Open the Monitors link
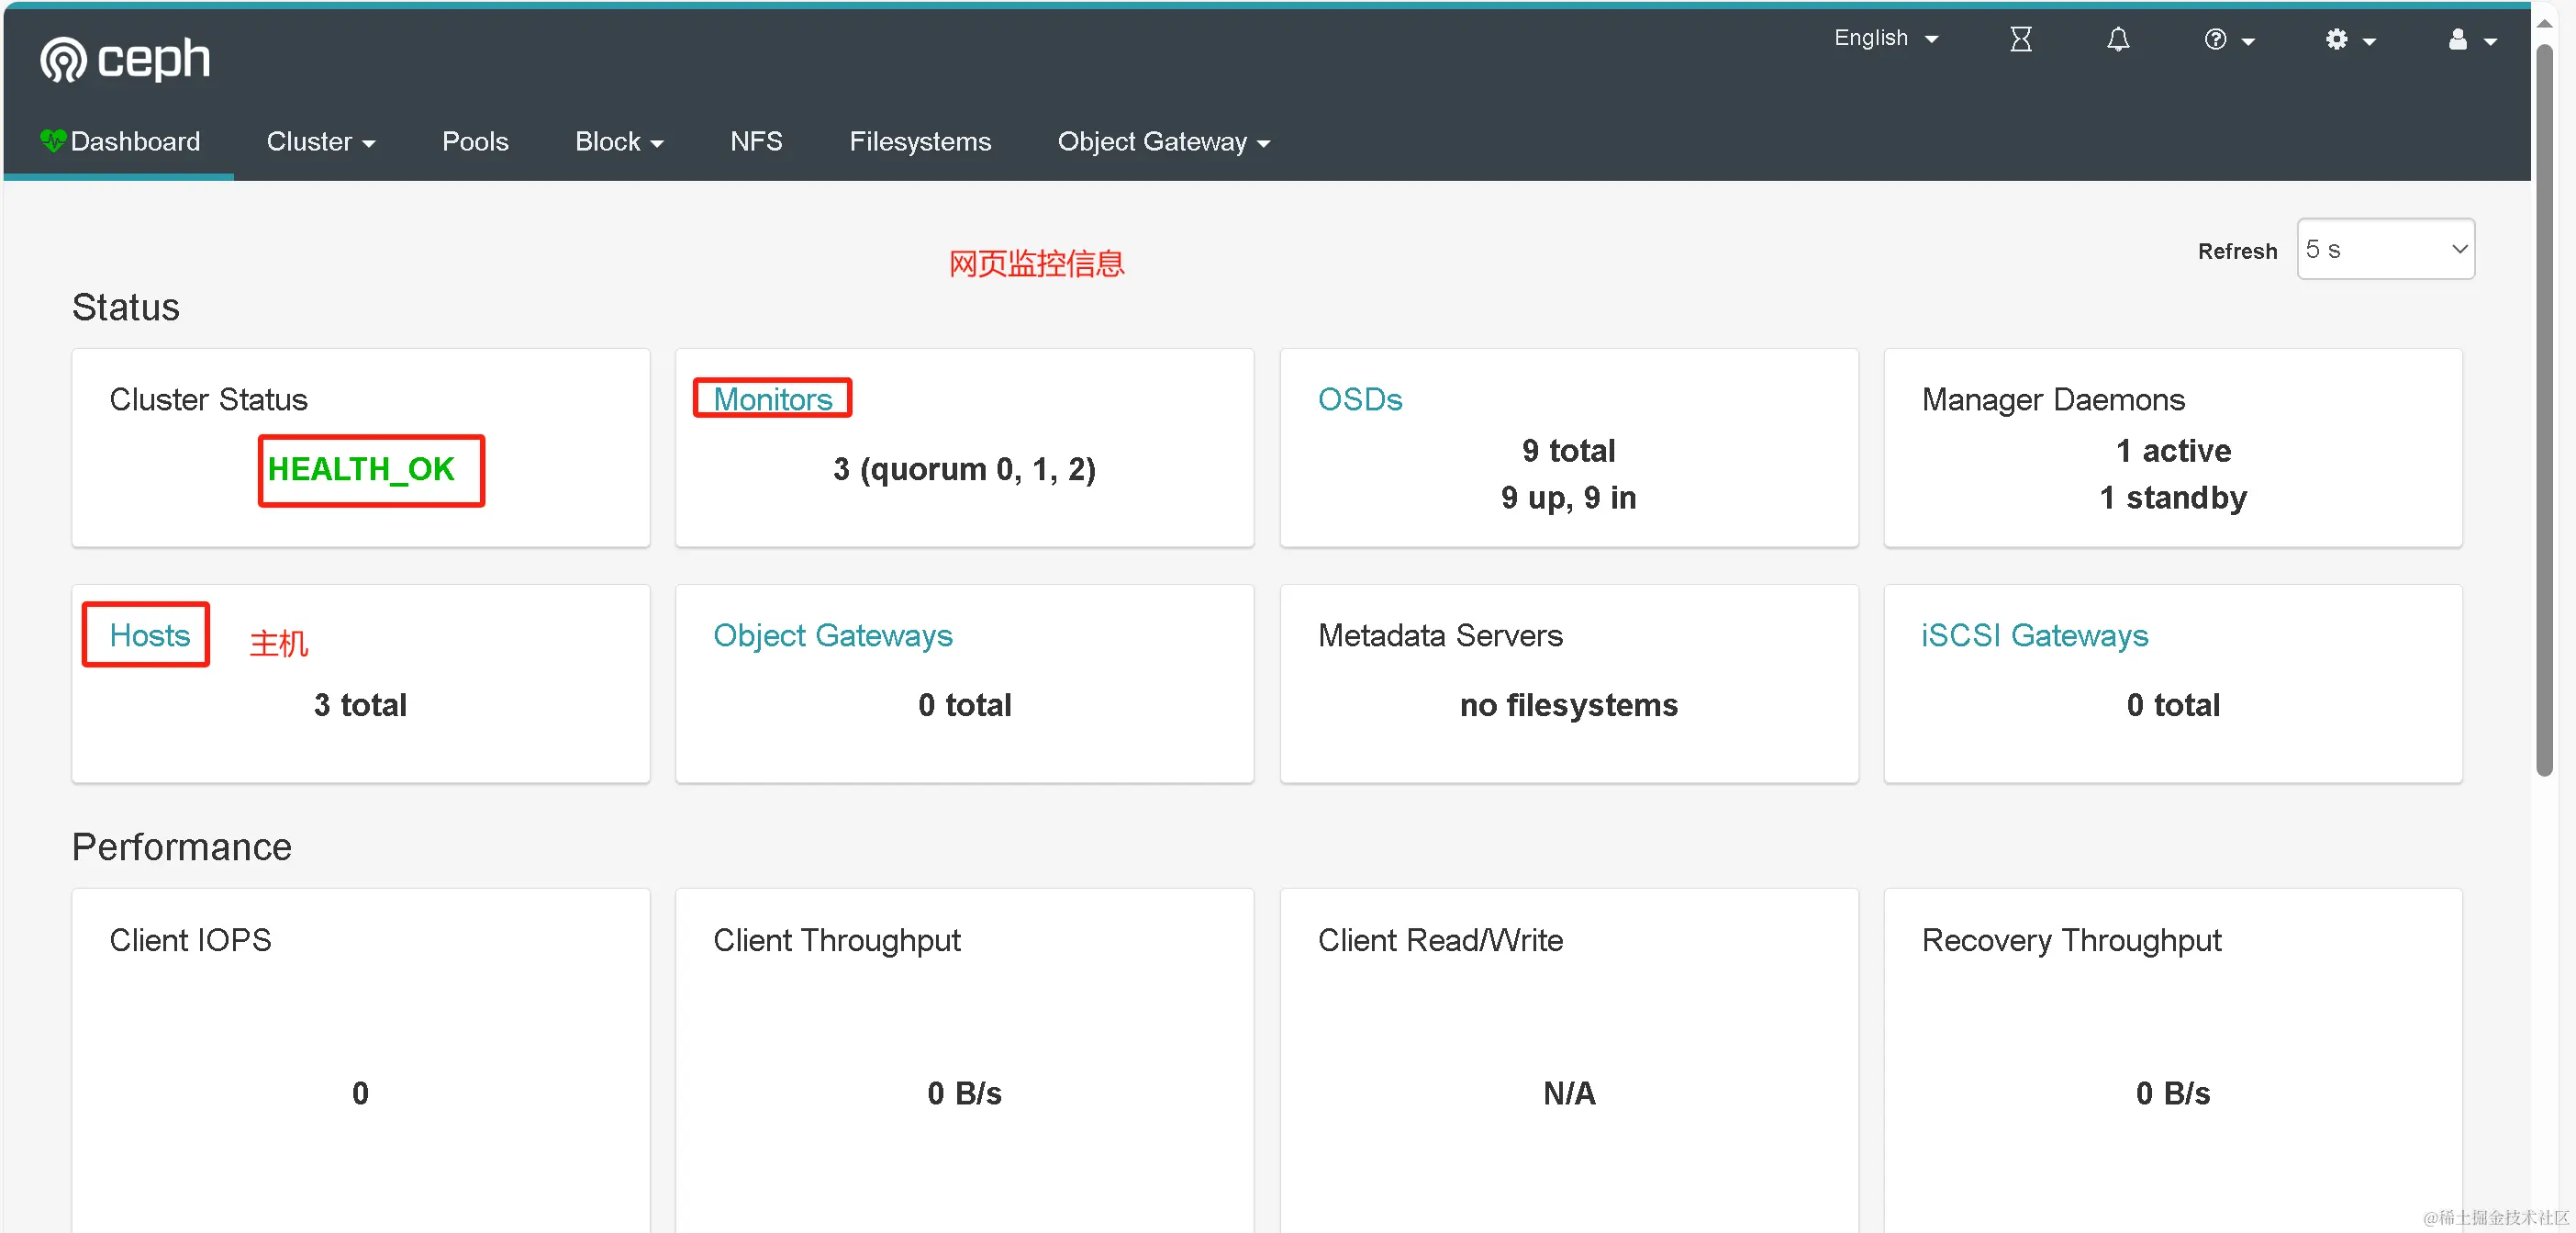The image size is (2576, 1233). pyautogui.click(x=772, y=399)
